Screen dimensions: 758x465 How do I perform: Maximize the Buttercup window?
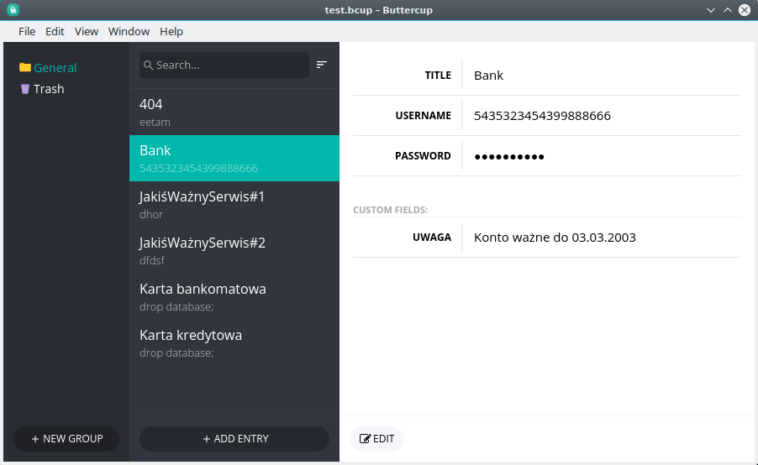728,10
